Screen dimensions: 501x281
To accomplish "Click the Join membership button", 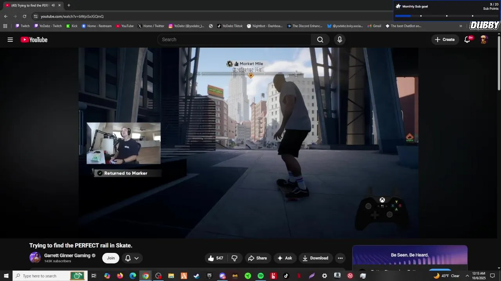I will pyautogui.click(x=111, y=258).
